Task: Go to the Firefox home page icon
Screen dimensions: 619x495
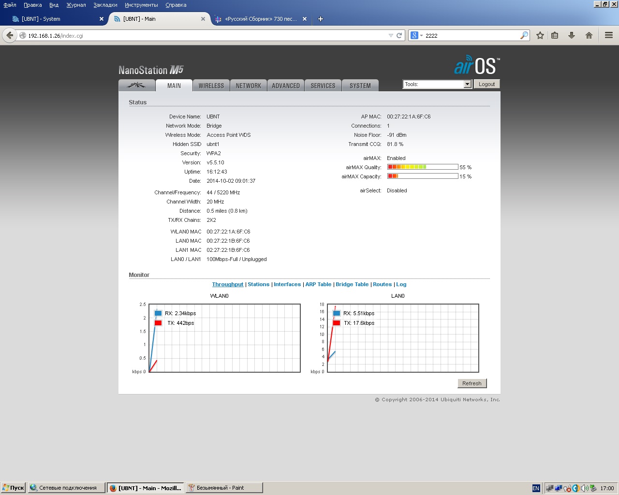Action: pos(589,35)
